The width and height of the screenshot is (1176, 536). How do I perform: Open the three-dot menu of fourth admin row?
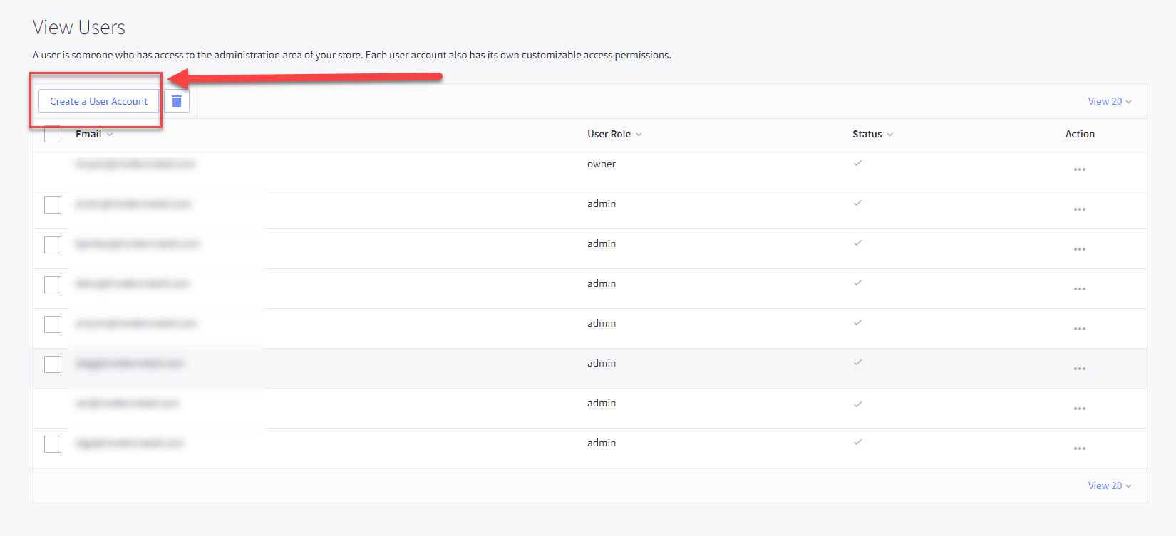pyautogui.click(x=1080, y=329)
